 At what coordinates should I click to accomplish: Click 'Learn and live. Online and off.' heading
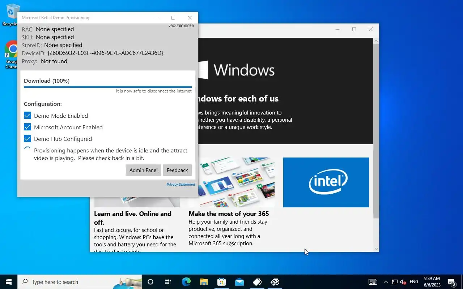click(133, 218)
